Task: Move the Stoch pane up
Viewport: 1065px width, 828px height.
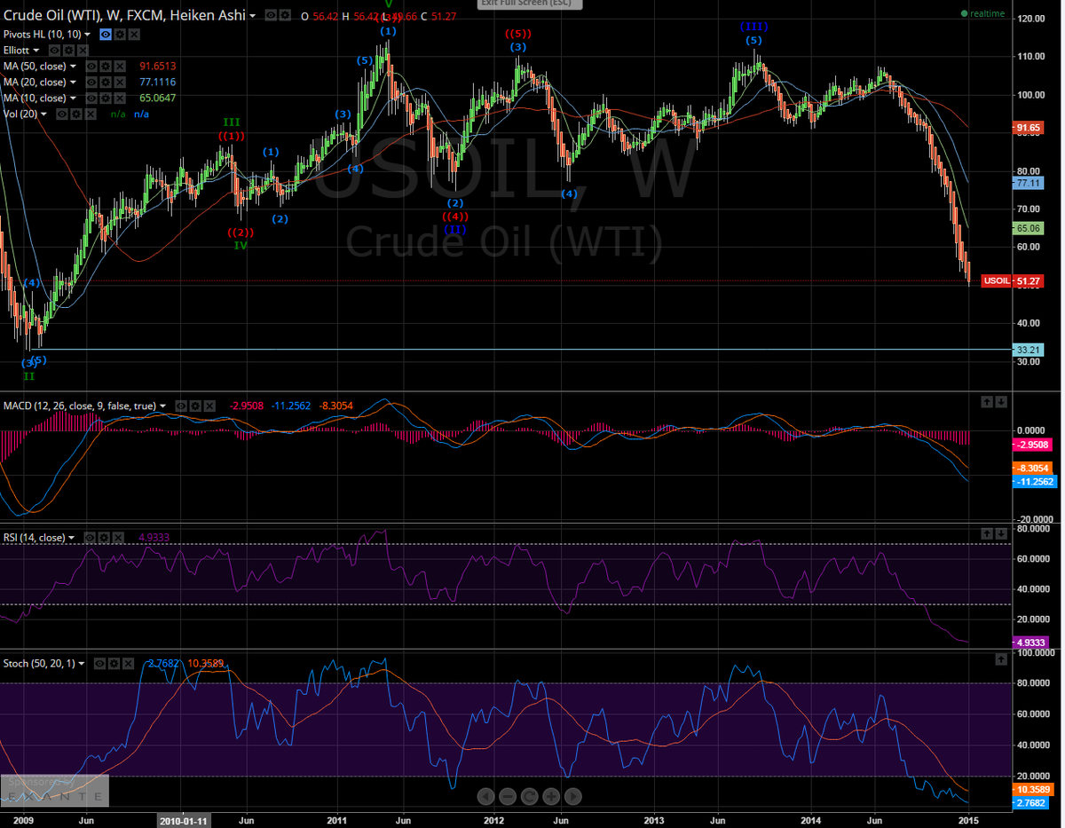Action: [x=1000, y=659]
